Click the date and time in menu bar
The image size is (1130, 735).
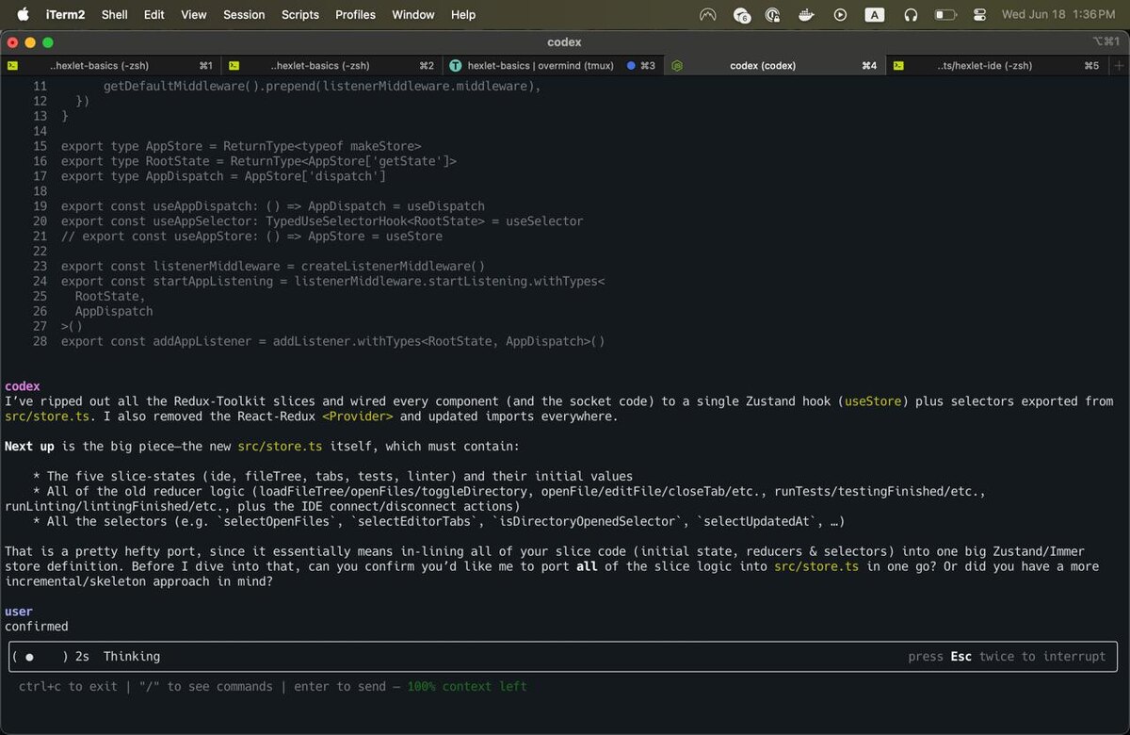(1058, 15)
